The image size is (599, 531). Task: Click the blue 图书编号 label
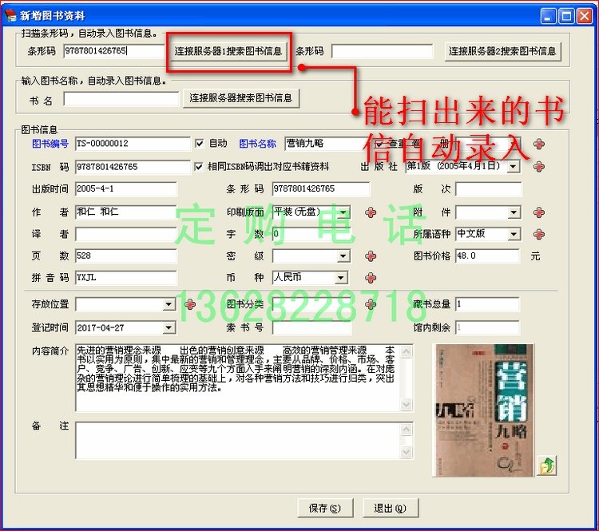pyautogui.click(x=50, y=144)
